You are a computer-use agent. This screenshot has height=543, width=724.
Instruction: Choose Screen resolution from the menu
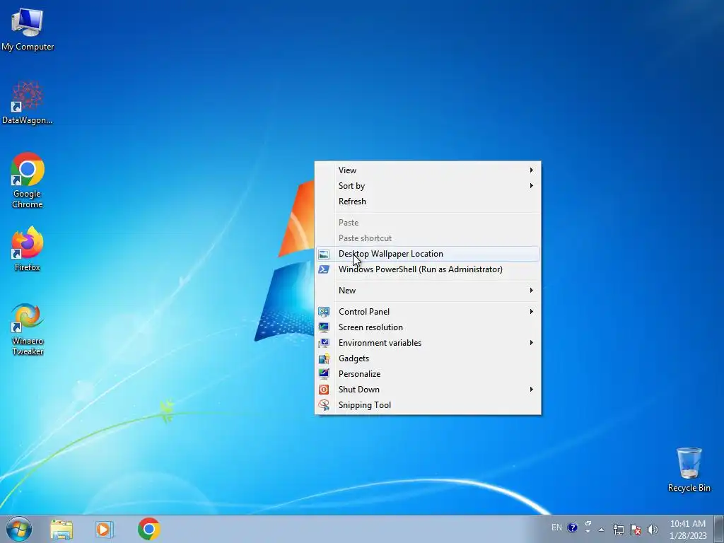428,327
